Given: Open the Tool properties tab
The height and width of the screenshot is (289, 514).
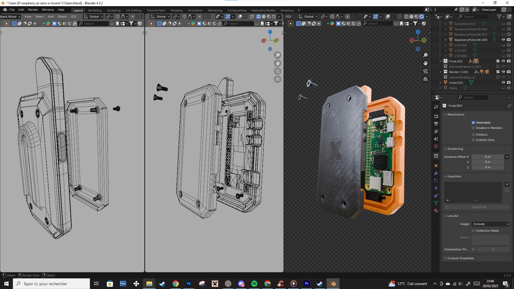Looking at the screenshot, I should tap(436, 107).
